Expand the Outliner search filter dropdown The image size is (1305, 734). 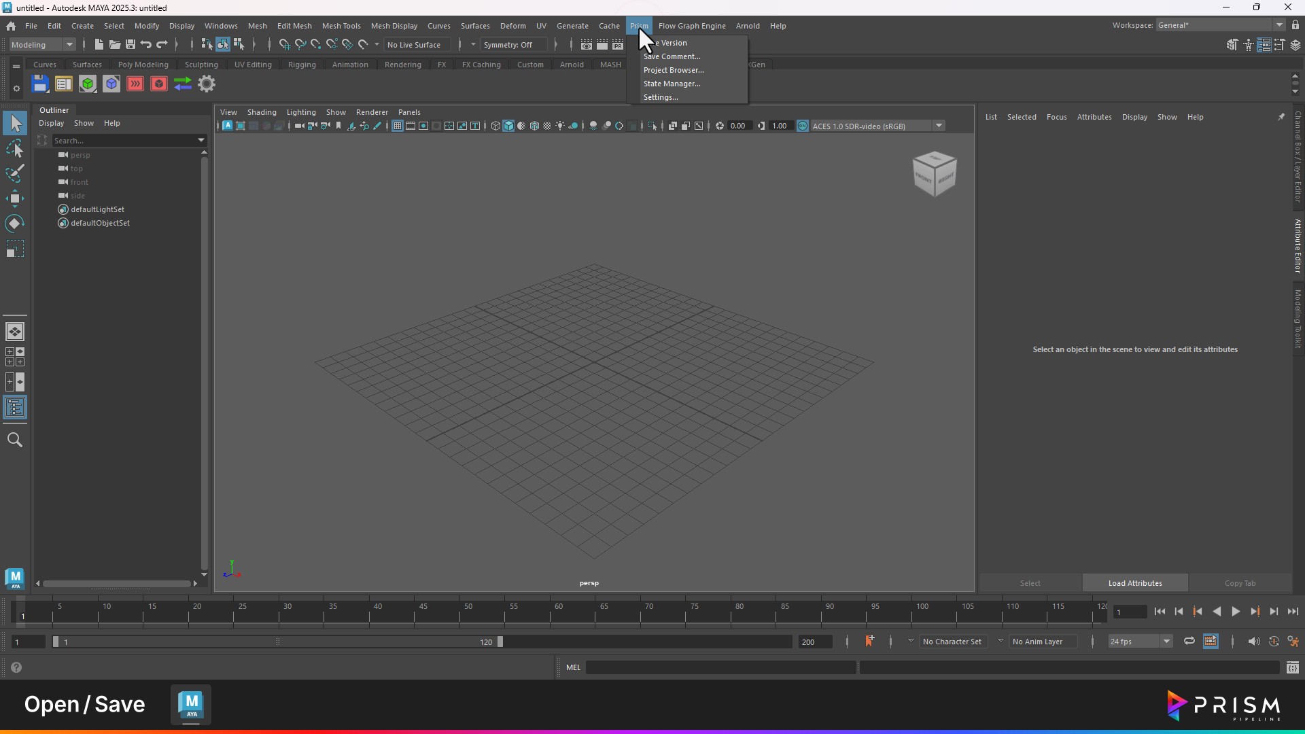pyautogui.click(x=201, y=141)
